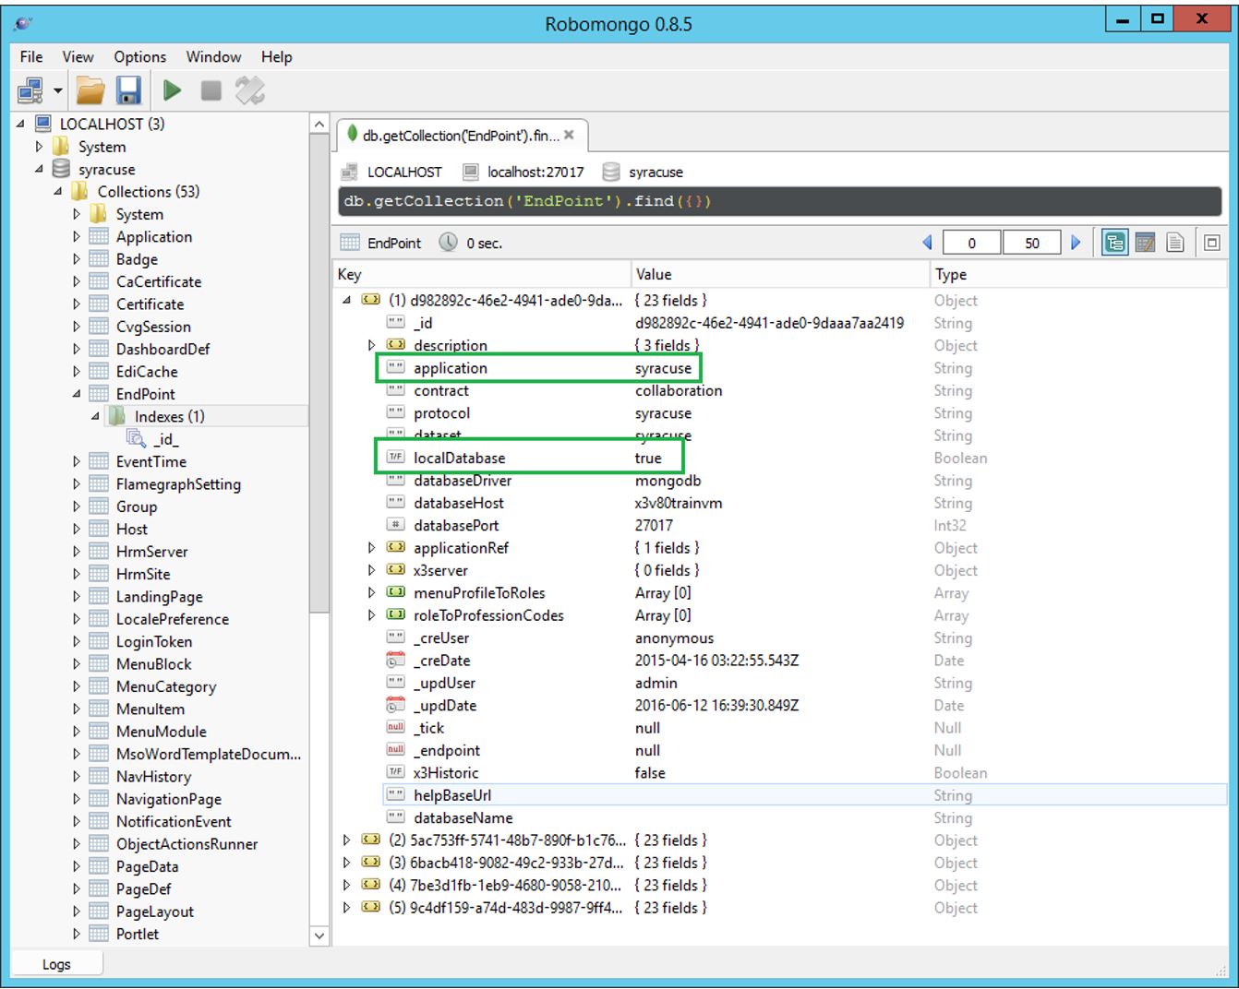Select the FlamegraphSetting collection
Screen dimensions: 1239x989
(178, 484)
